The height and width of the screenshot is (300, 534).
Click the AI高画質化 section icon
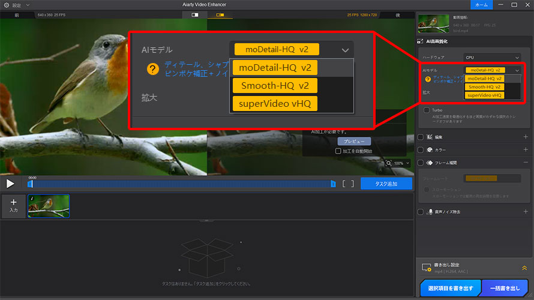420,41
